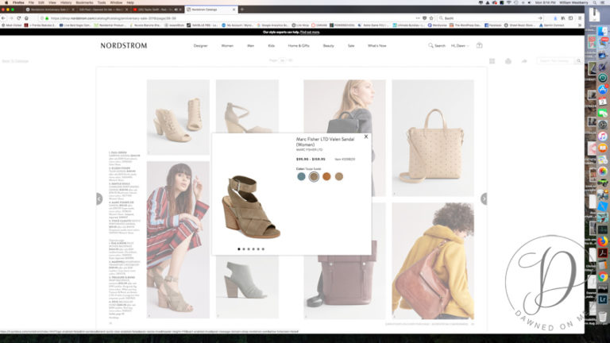
Task: Open the Firefox Bookmarks menu
Action: pos(84,2)
